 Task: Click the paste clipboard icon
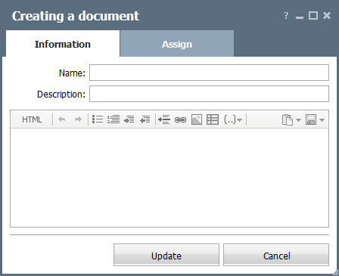click(288, 119)
